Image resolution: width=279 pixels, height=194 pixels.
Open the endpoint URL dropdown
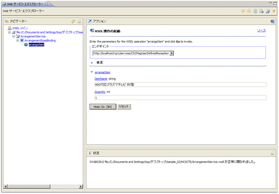point(172,53)
